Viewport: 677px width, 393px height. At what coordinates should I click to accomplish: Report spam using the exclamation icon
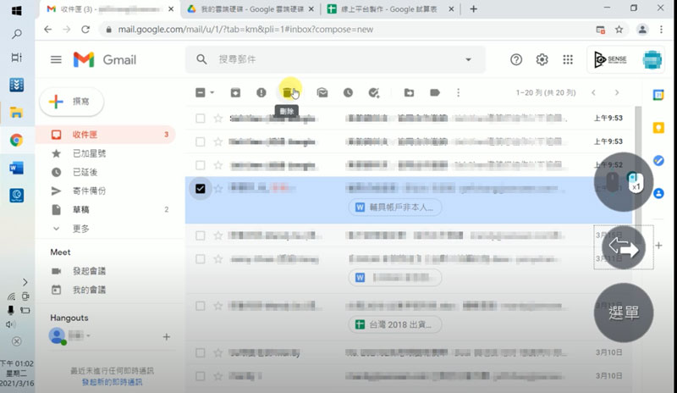click(261, 92)
